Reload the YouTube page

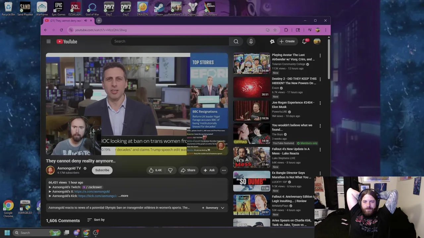click(61, 30)
